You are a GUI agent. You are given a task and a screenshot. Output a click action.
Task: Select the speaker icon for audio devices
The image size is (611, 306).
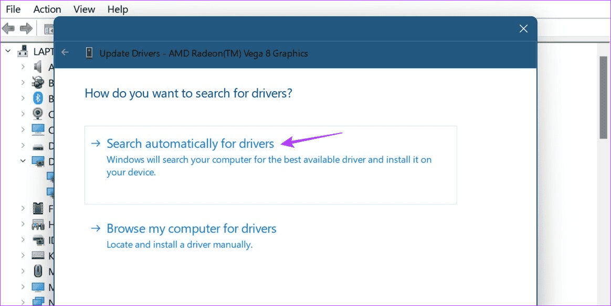pos(38,67)
